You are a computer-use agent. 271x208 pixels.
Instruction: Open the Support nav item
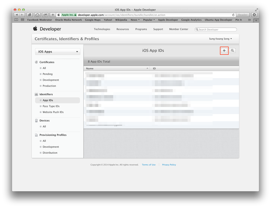(158, 29)
